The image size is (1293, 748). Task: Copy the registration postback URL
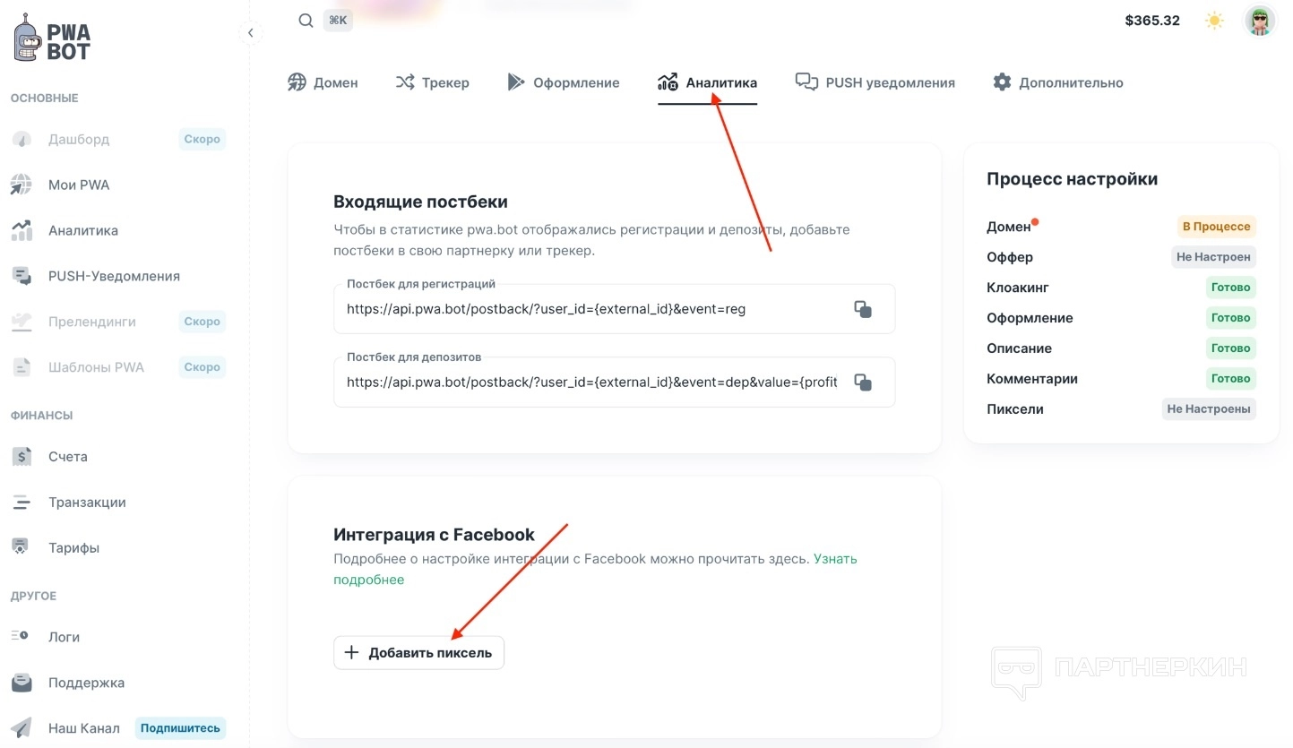[x=863, y=309]
